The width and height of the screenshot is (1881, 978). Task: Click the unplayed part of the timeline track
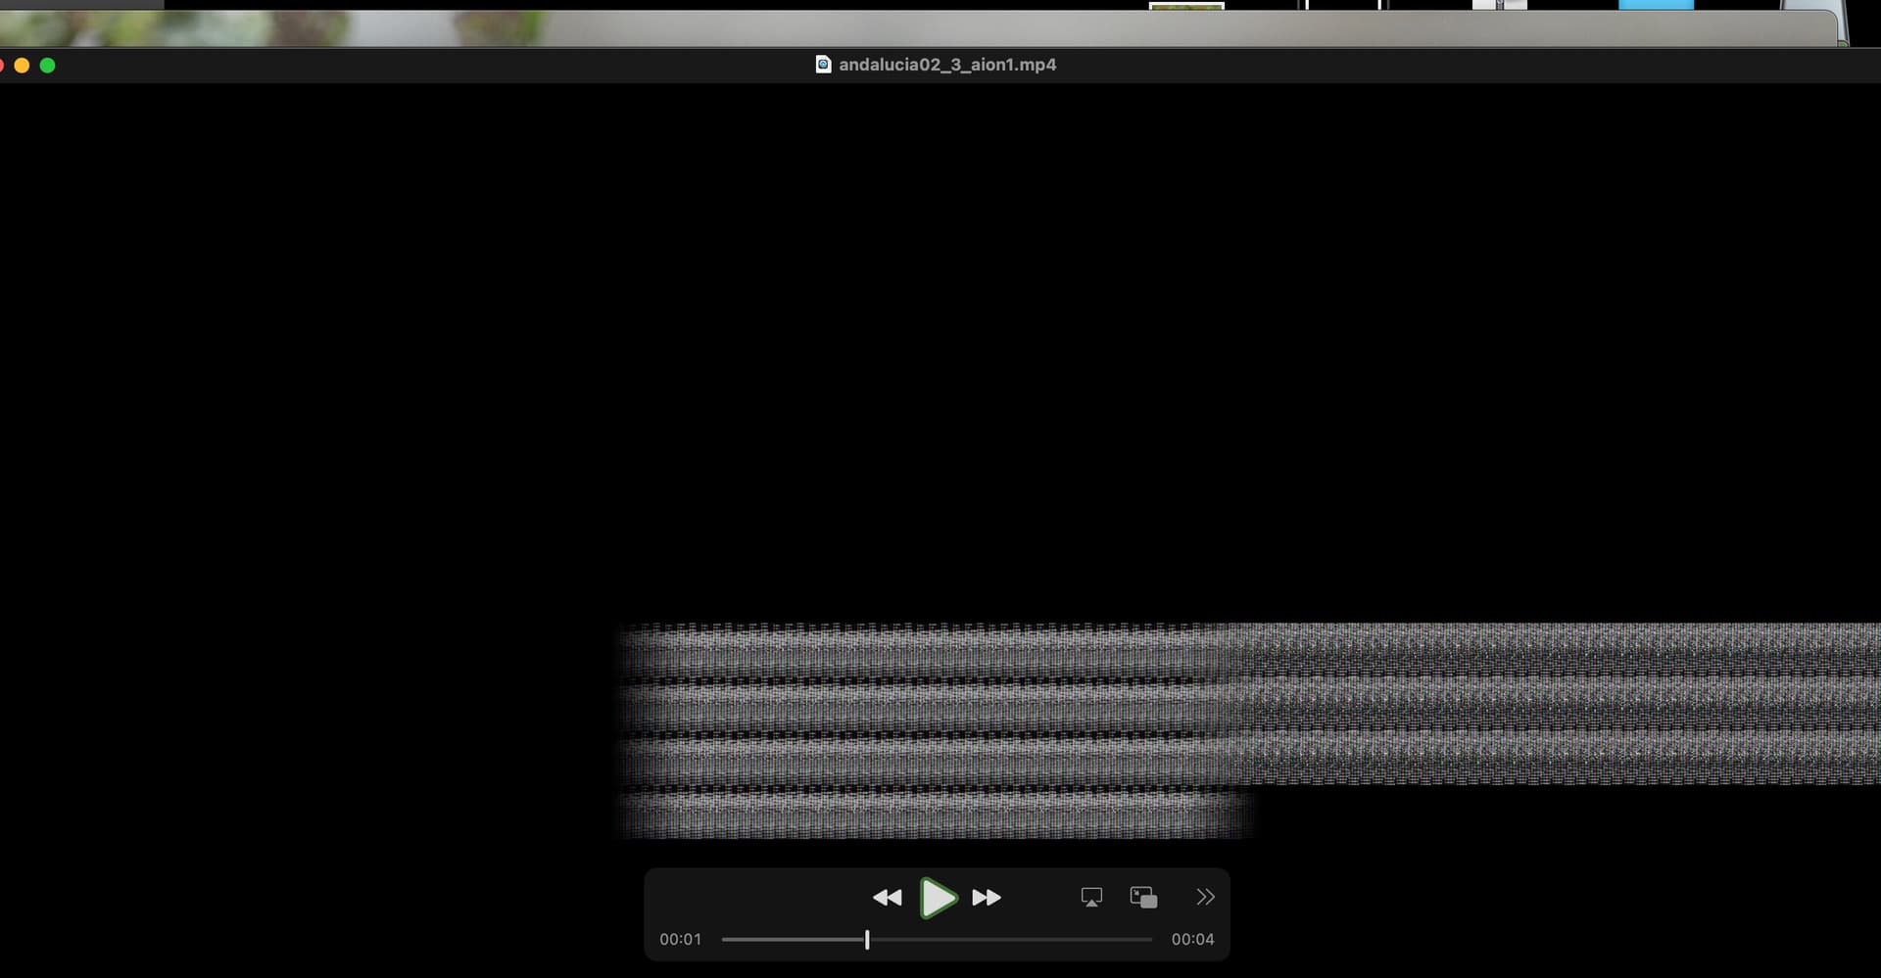click(1009, 940)
